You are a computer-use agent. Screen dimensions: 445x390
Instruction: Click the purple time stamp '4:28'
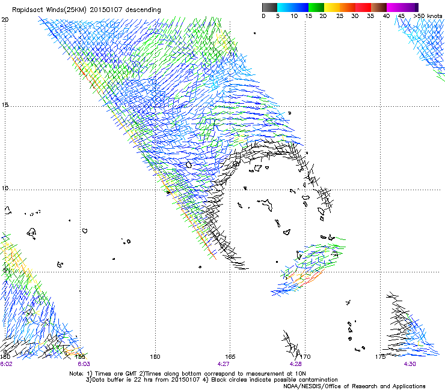[x=295, y=364]
